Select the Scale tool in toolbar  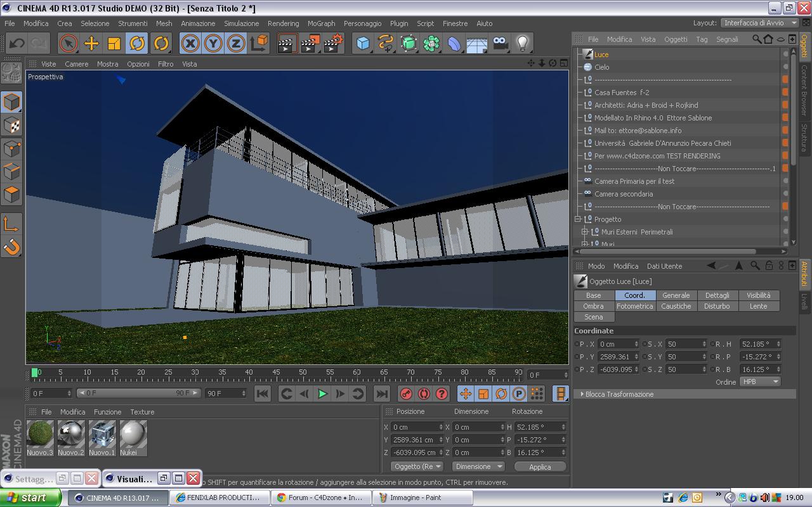click(x=114, y=43)
